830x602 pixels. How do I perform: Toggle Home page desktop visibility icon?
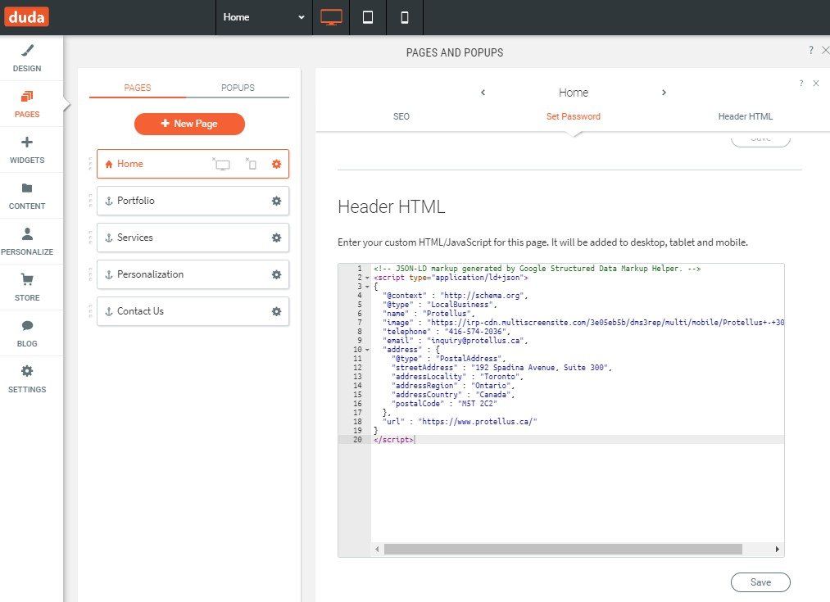tap(222, 164)
